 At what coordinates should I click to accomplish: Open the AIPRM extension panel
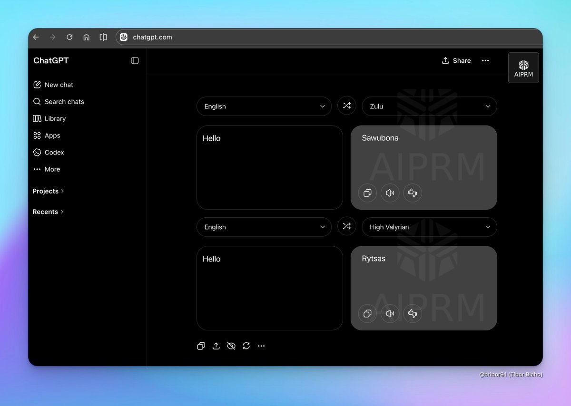coord(523,68)
